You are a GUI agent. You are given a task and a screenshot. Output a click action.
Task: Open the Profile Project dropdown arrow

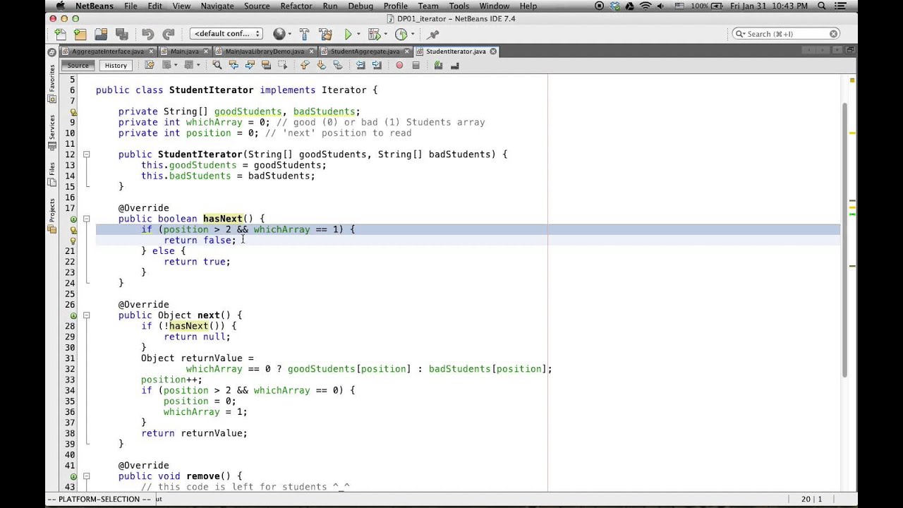click(x=412, y=34)
